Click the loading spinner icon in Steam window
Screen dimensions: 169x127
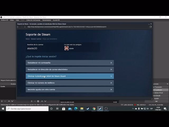pyautogui.click(x=151, y=27)
